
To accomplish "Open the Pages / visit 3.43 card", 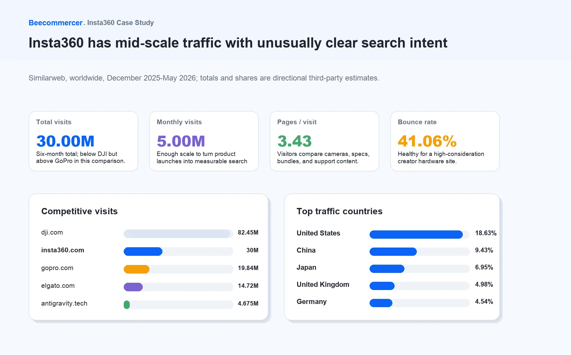I will (325, 141).
